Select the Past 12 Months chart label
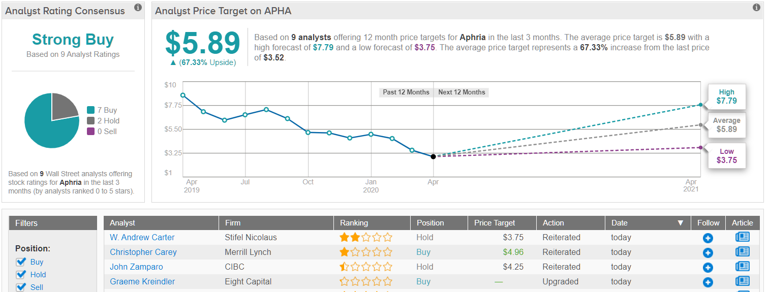This screenshot has width=769, height=292. pos(406,92)
